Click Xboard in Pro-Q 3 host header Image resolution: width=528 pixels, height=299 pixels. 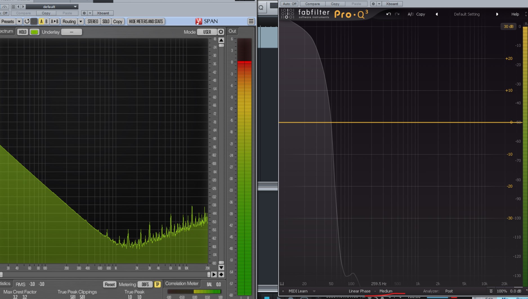pos(392,4)
